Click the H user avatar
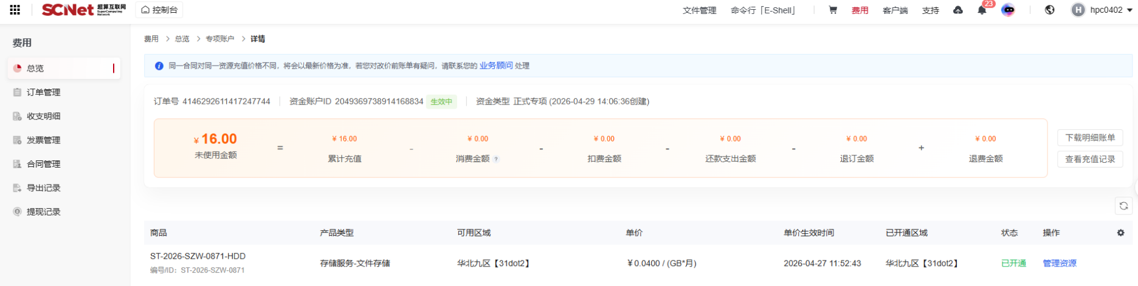Screen dimensions: 1138x286 pyautogui.click(x=1078, y=10)
